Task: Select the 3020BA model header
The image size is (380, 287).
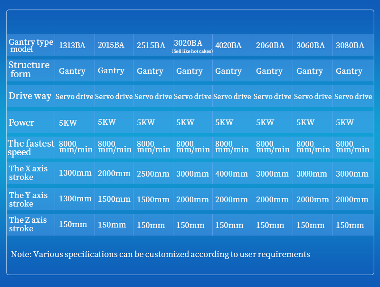Action: click(x=188, y=43)
